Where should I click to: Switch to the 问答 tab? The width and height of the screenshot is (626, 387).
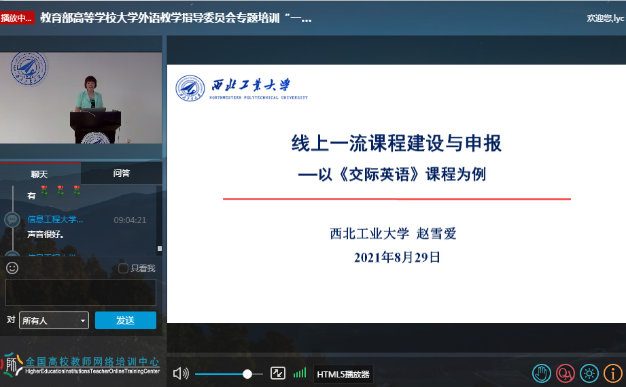coord(122,173)
